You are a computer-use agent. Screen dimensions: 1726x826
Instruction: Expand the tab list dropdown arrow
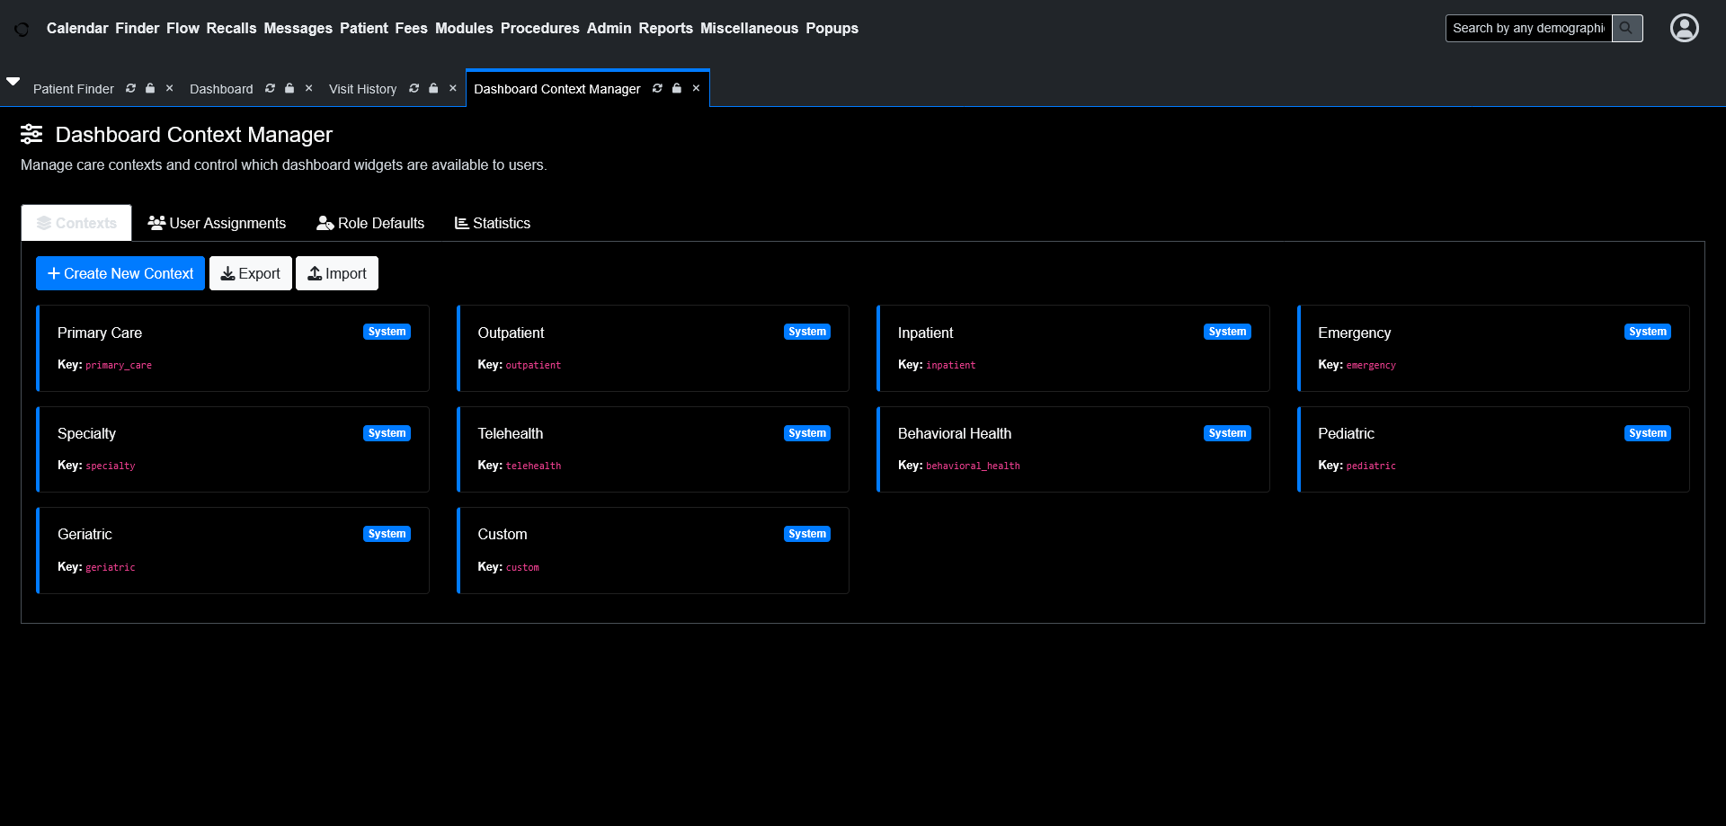click(x=13, y=81)
